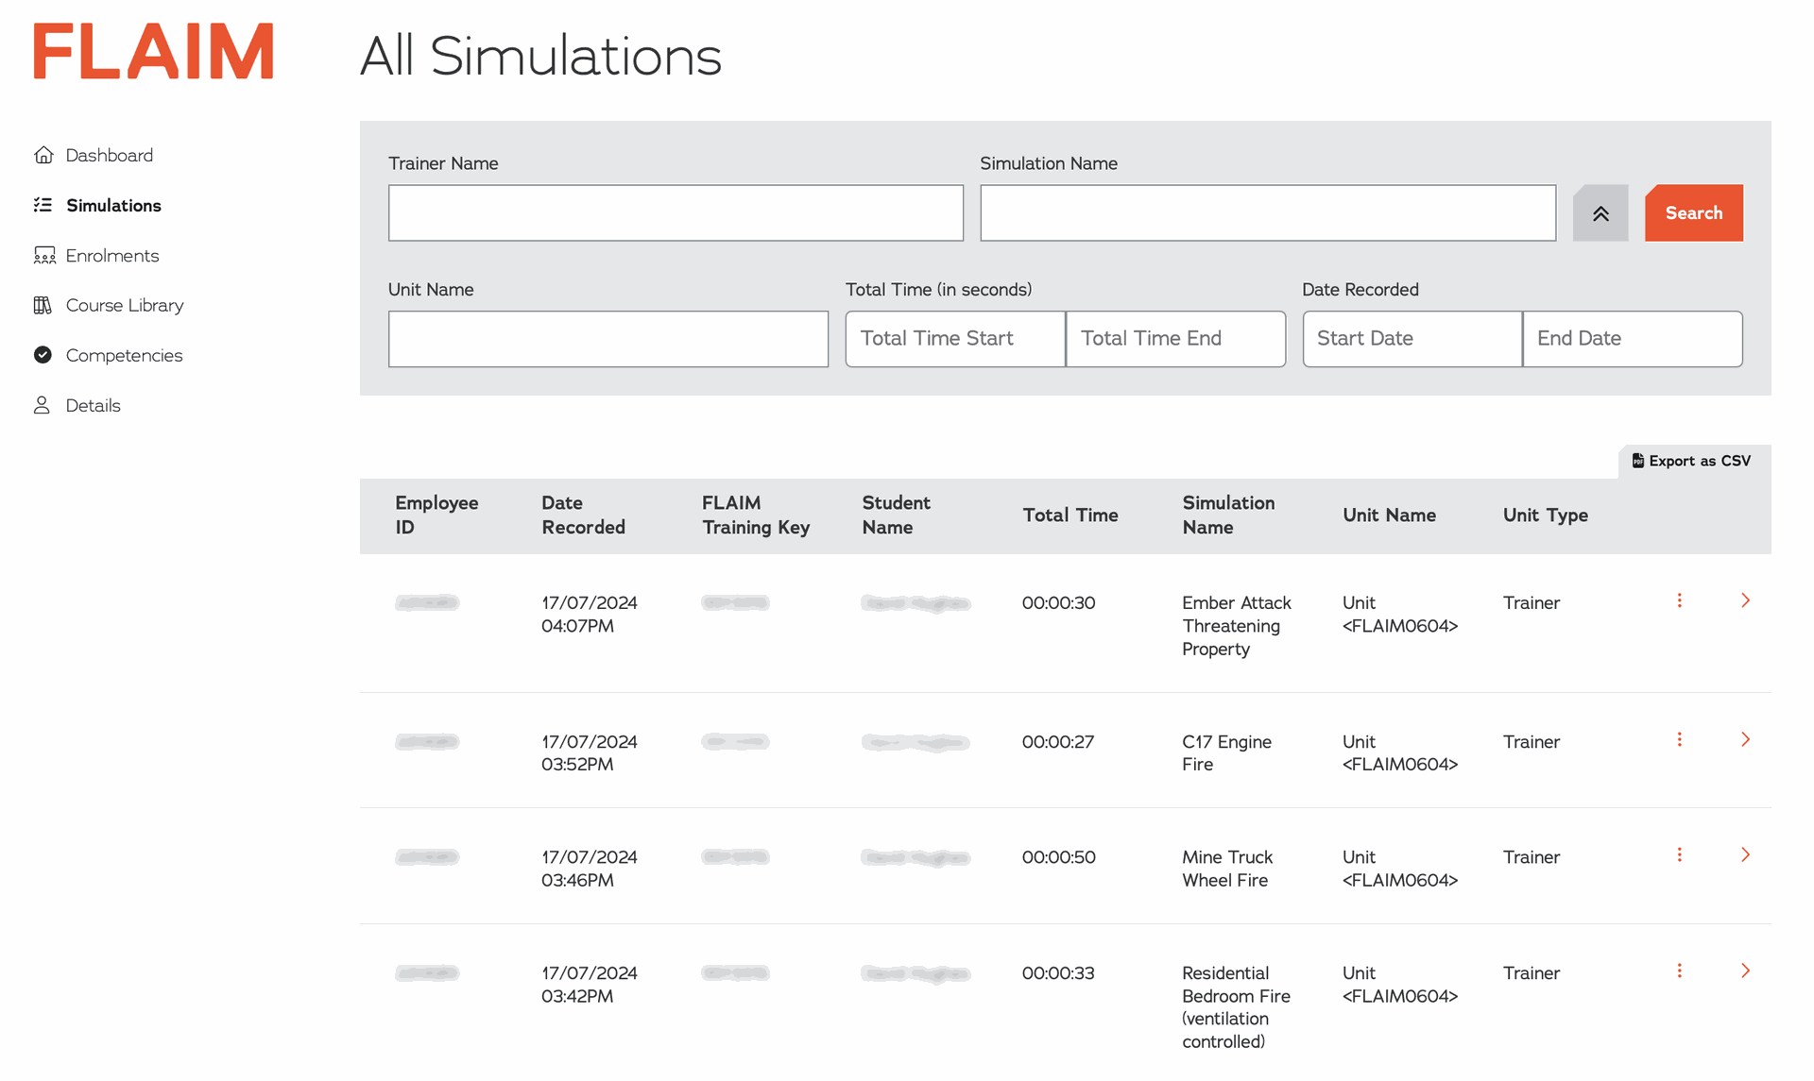The image size is (1814, 1081).
Task: Select Simulations in sidebar
Action: pyautogui.click(x=113, y=205)
